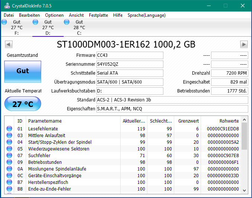Select the Herstellerspezifisch parameter name
Viewport: 252px width, 198px height.
pos(48,182)
